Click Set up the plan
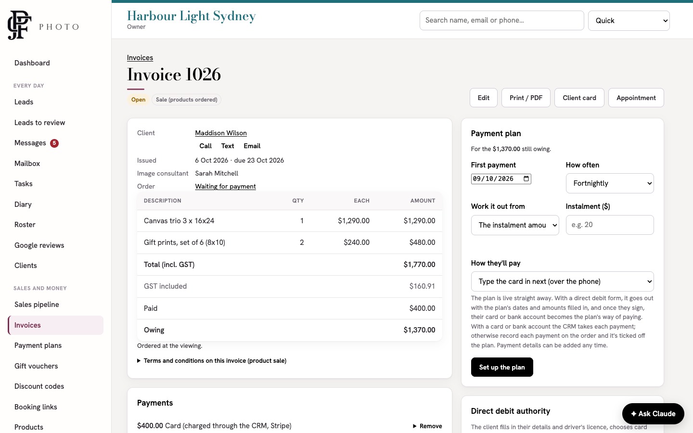The width and height of the screenshot is (693, 433). coord(502,367)
